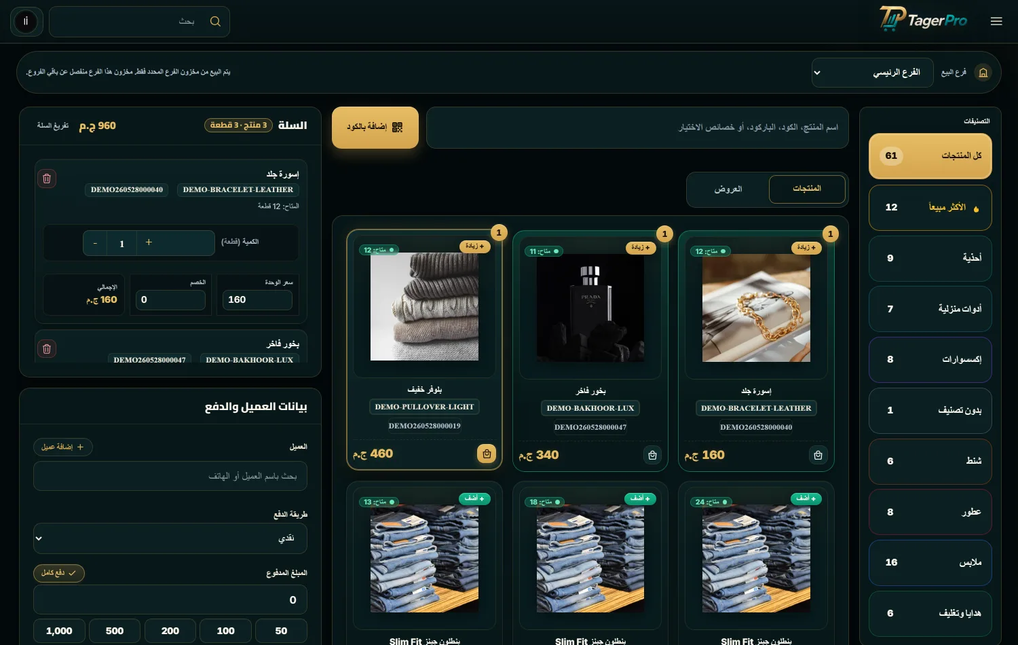1018x645 pixels.
Task: Choose the 200 quick amount button
Action: pos(170,631)
